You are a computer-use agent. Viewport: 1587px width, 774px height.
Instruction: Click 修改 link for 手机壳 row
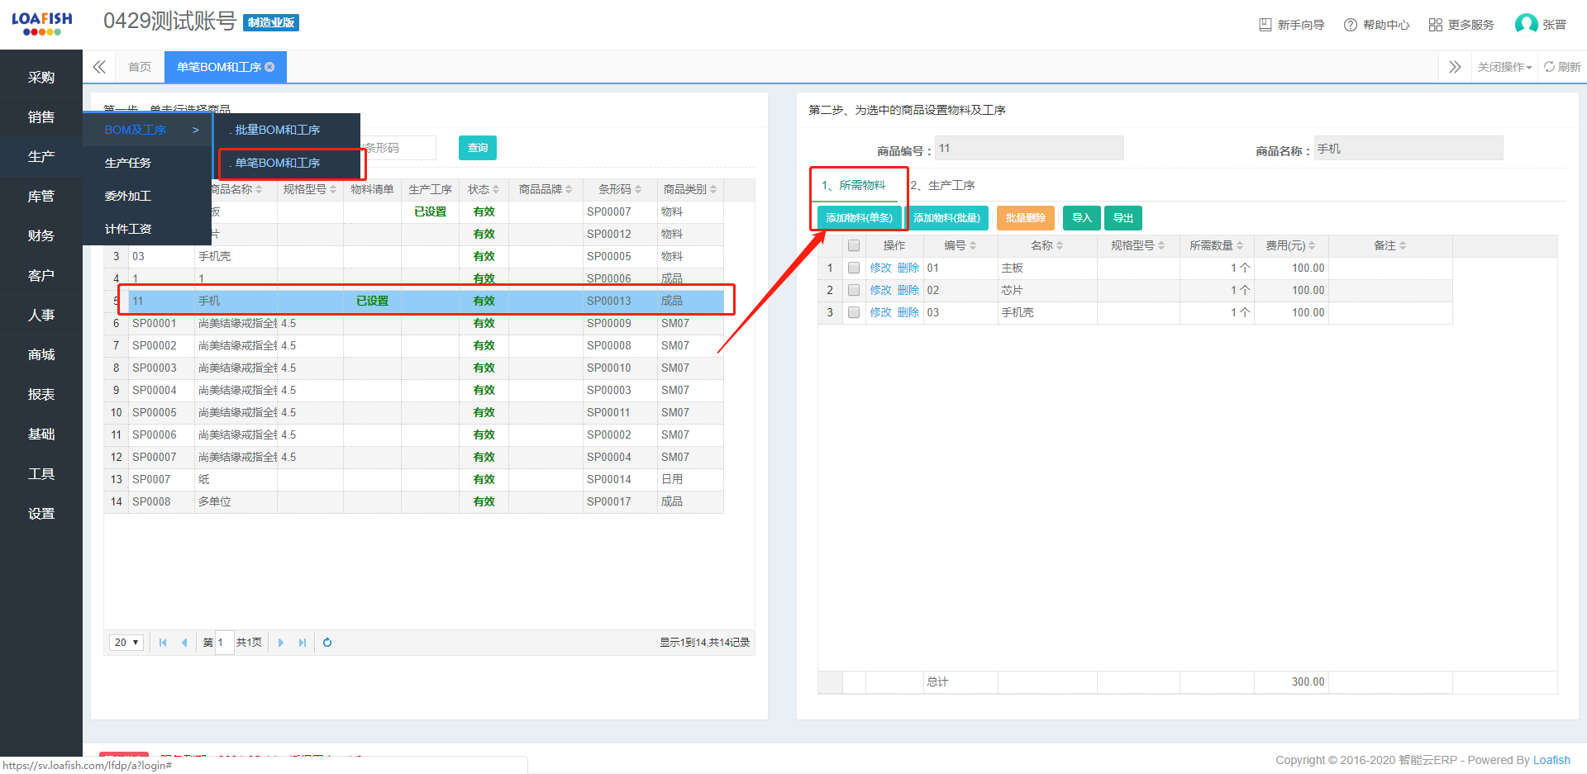(881, 312)
